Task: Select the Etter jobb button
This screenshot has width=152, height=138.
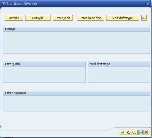Action: pyautogui.click(x=63, y=18)
